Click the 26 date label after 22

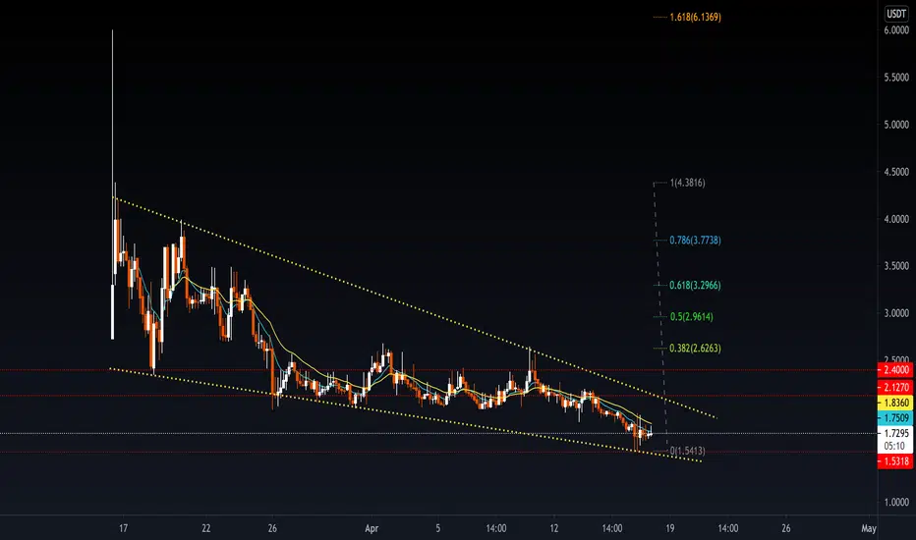tap(272, 528)
